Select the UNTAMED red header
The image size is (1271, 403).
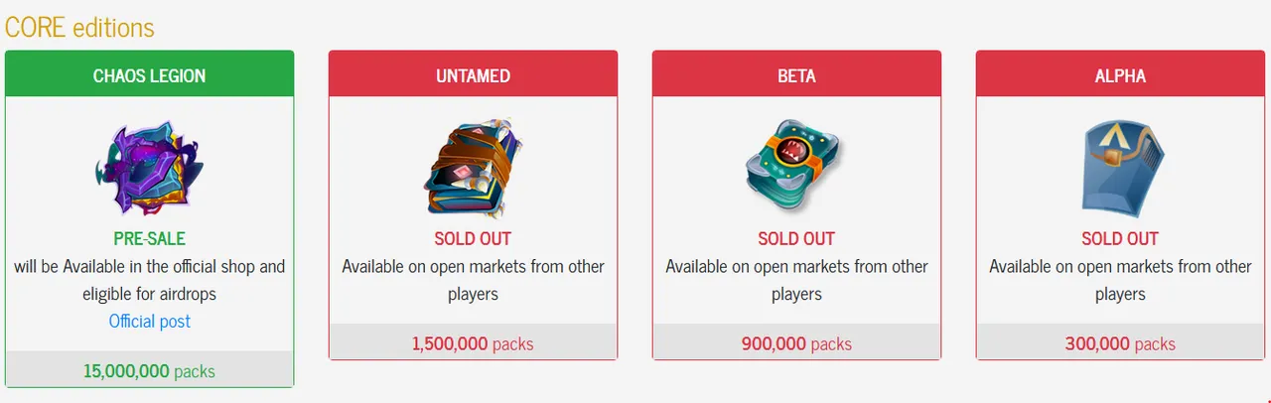(473, 75)
